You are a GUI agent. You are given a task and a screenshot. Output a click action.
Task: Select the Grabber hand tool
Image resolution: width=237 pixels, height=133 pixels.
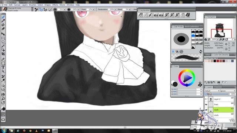click(x=3, y=95)
